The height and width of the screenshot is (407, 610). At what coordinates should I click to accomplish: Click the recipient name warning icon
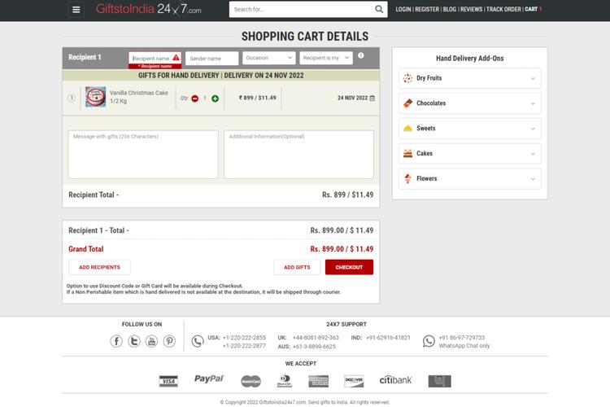(x=176, y=58)
